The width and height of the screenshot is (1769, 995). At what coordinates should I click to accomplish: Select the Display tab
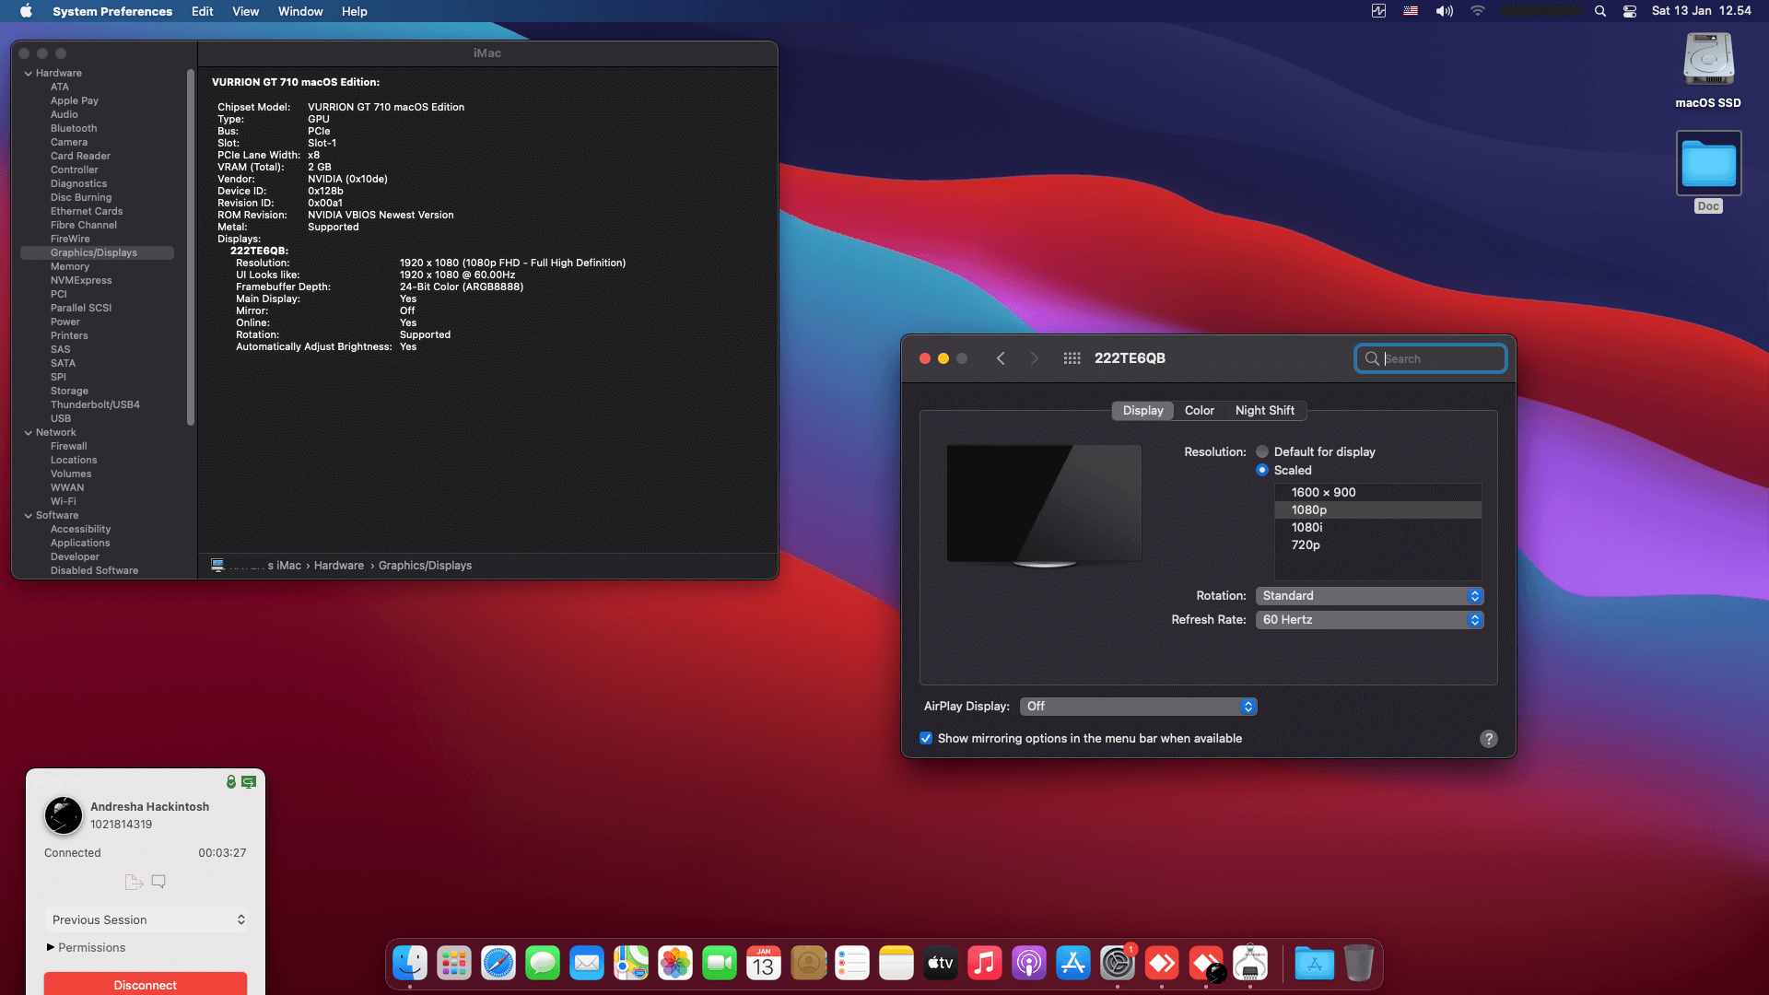tap(1142, 410)
